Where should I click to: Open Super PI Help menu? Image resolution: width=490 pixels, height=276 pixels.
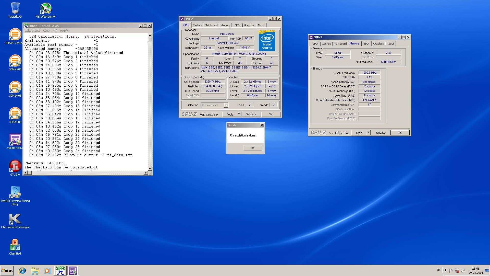65,31
